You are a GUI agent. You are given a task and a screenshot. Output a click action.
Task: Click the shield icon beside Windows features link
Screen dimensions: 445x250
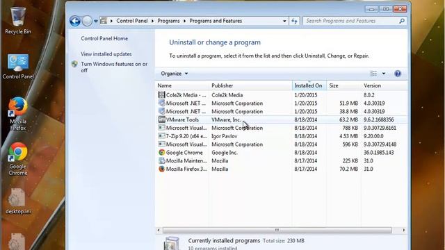tap(74, 64)
